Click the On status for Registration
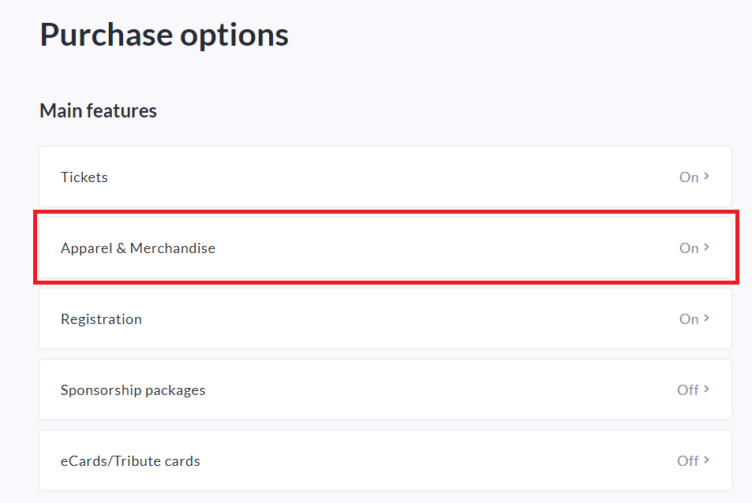 689,319
